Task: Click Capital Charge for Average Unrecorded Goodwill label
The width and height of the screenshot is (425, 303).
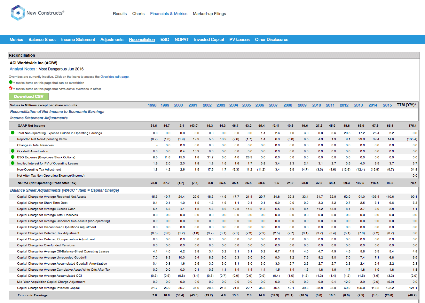Action: [x=52, y=258]
